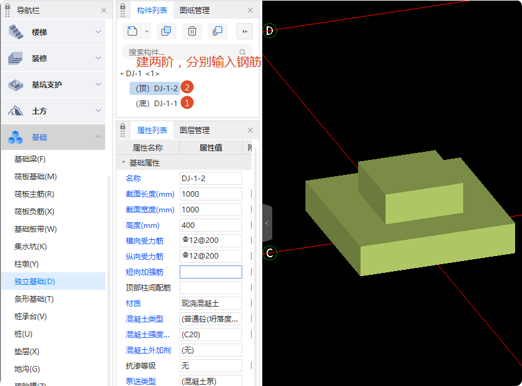Show more toolbar buttons via double-arrow

(245, 31)
